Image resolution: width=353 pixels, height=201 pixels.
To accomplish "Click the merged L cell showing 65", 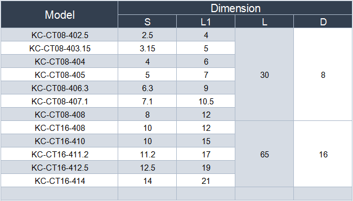I will 264,154.
